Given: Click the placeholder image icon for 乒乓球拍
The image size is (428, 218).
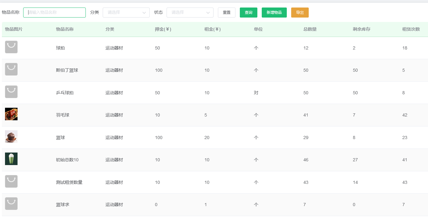Looking at the screenshot, I should click(x=11, y=92).
